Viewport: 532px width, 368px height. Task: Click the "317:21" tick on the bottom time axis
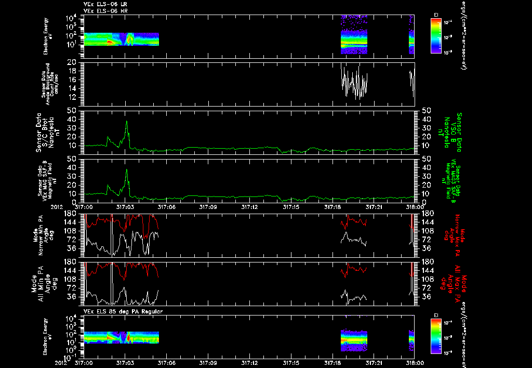pos(374,363)
